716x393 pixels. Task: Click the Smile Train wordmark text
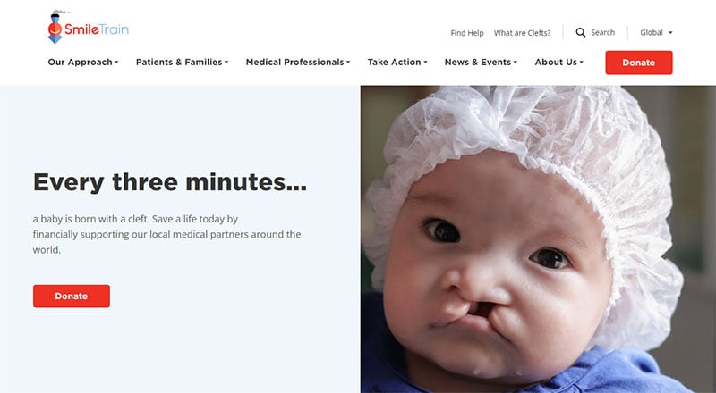pyautogui.click(x=97, y=29)
